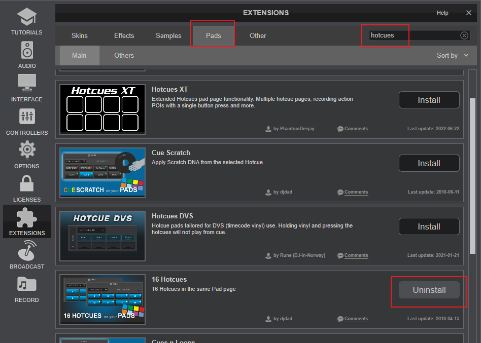
Task: Click 'Last update: 2022-06-22' text
Action: (x=433, y=129)
